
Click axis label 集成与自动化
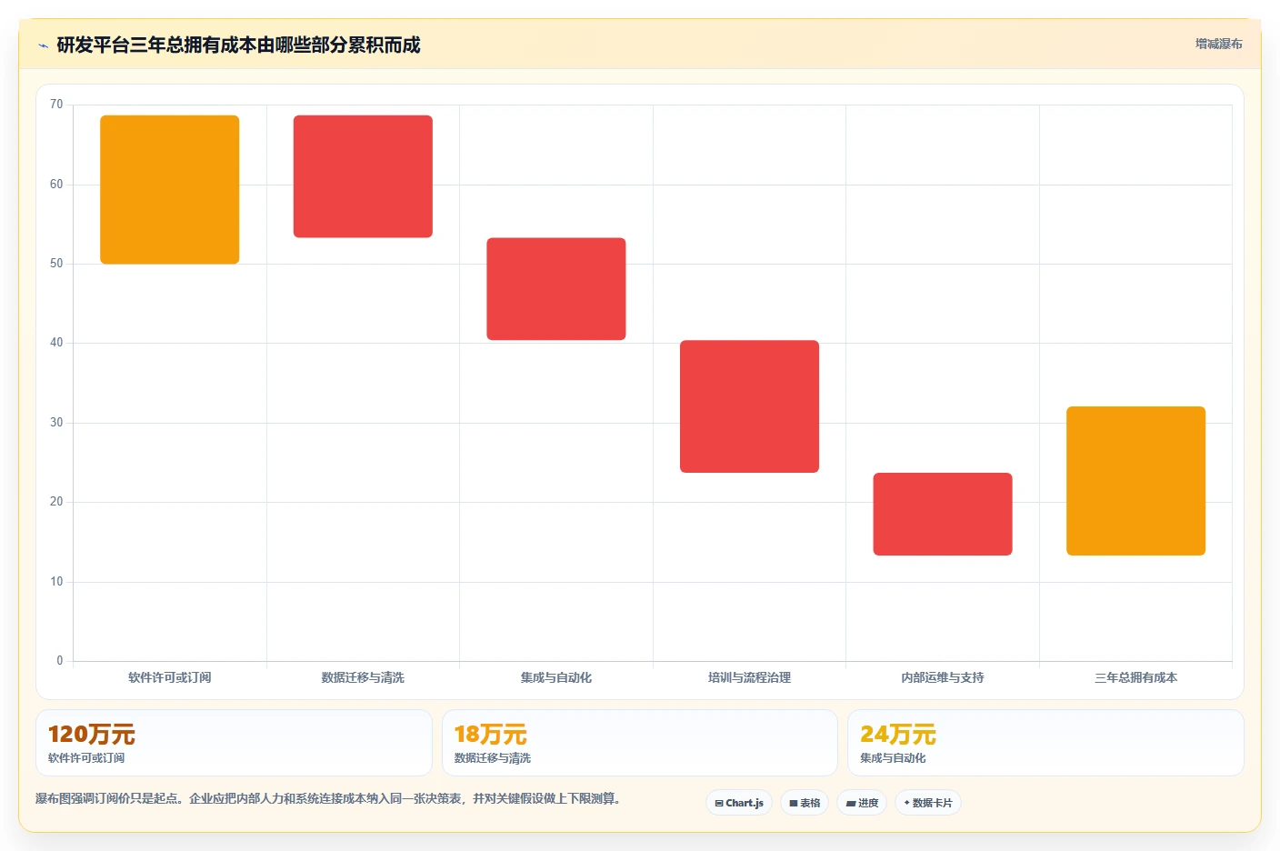click(x=556, y=677)
